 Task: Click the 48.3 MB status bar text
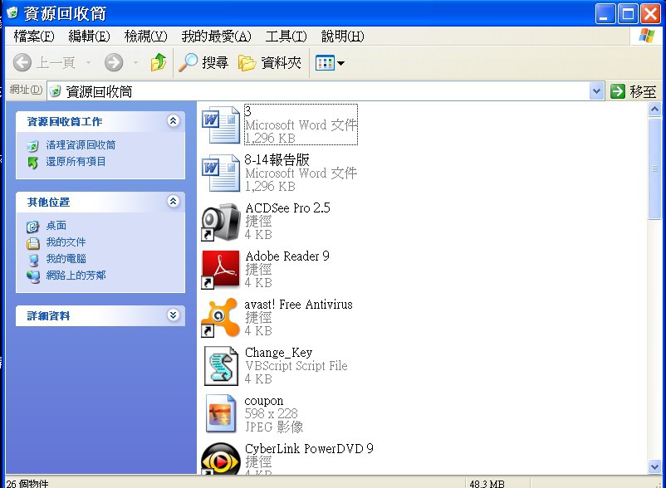coord(487,483)
